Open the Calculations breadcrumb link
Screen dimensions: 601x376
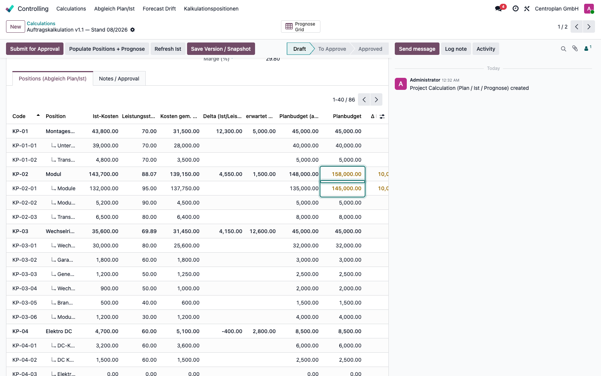click(41, 23)
